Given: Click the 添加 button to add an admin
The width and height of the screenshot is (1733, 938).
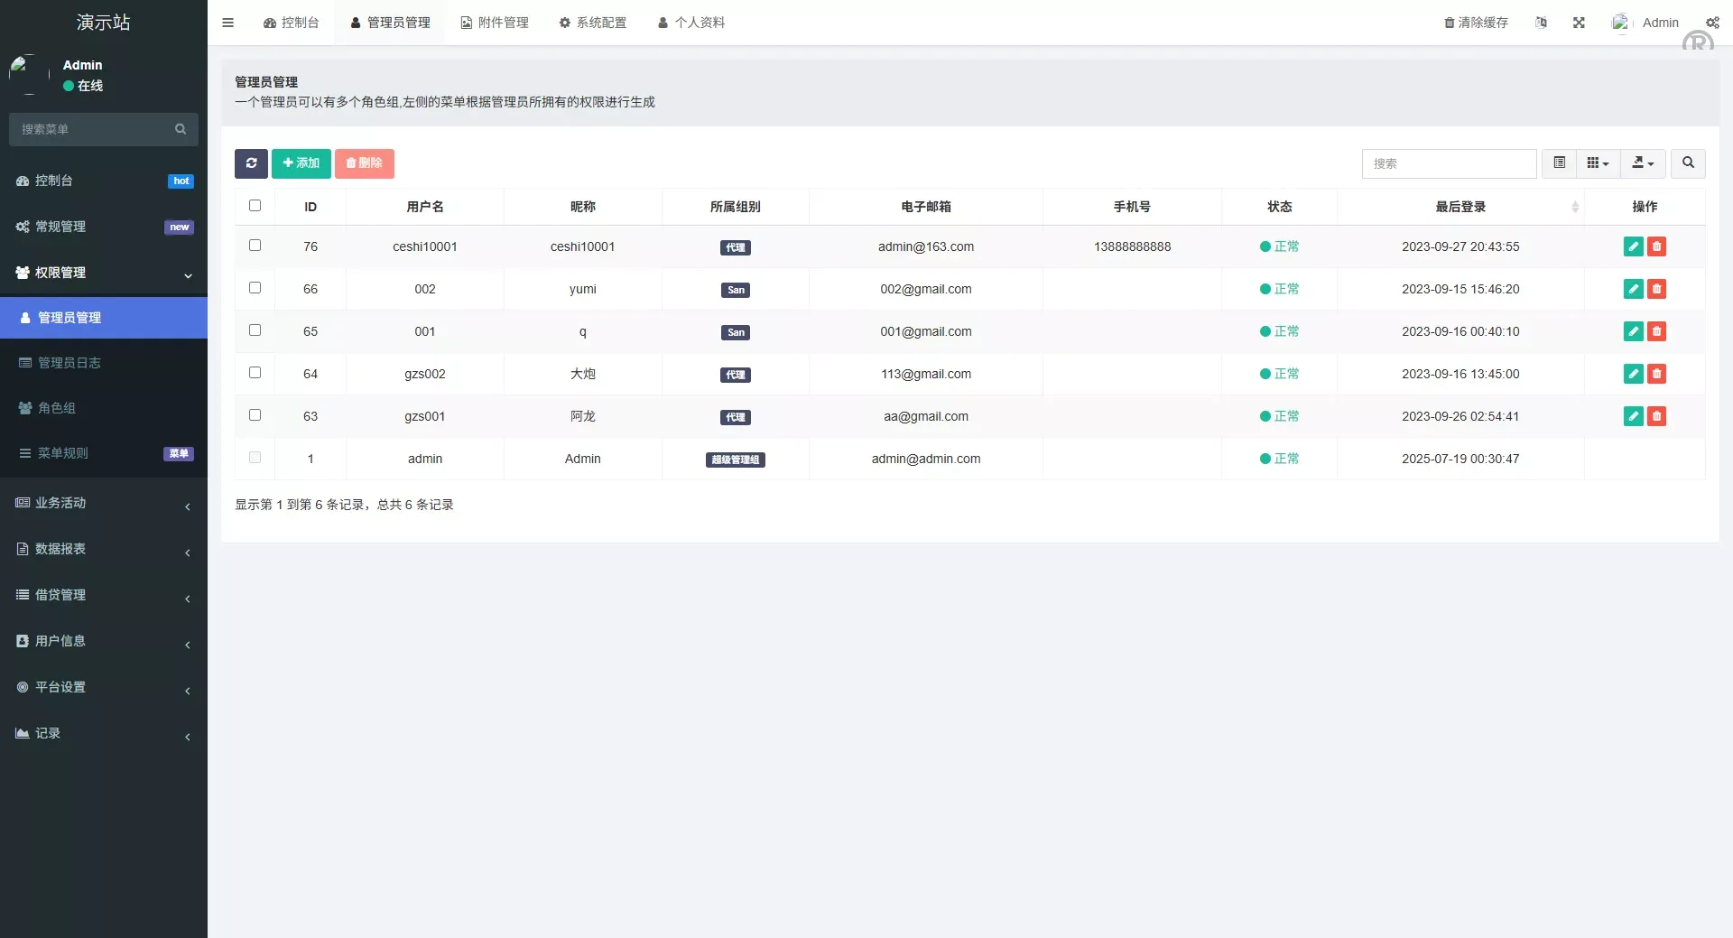Looking at the screenshot, I should tap(301, 163).
